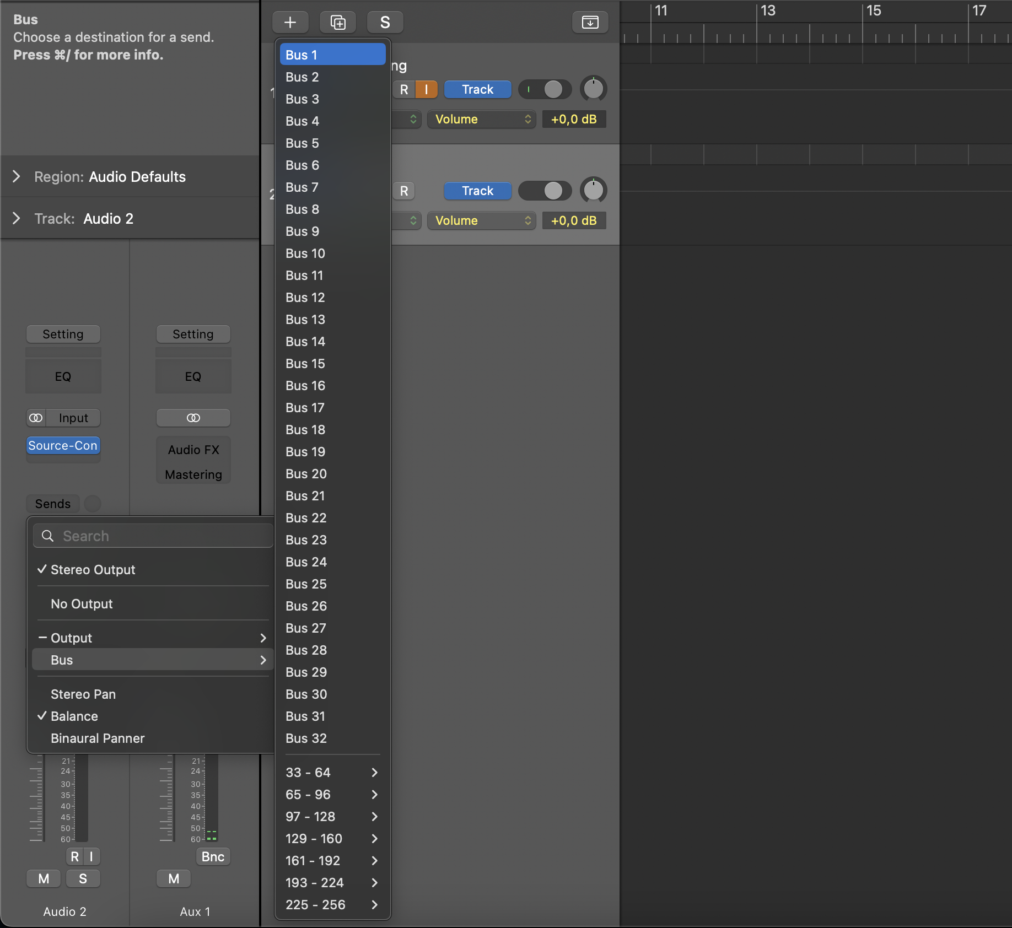Mute the Audio 2 channel strip
Screen dimensions: 1012x928
click(x=44, y=878)
